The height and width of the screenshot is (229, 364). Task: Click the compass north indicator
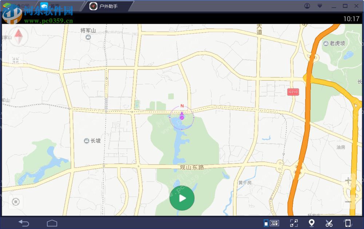(x=18, y=36)
